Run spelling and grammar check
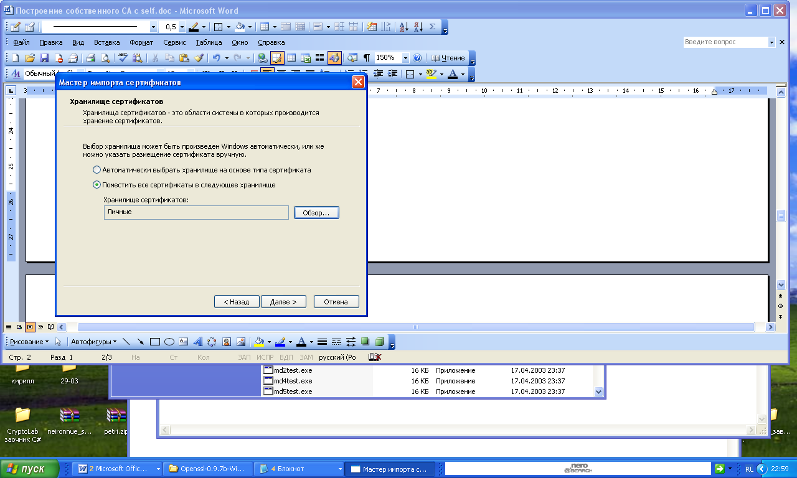 (x=123, y=58)
